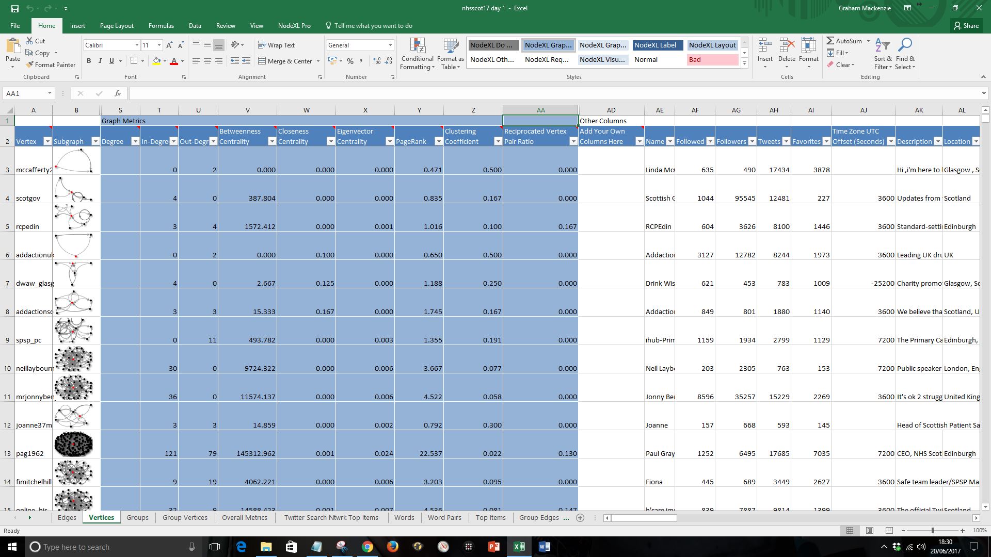Switch to the Overall Metrics sheet tab
Image resolution: width=991 pixels, height=557 pixels.
click(244, 517)
